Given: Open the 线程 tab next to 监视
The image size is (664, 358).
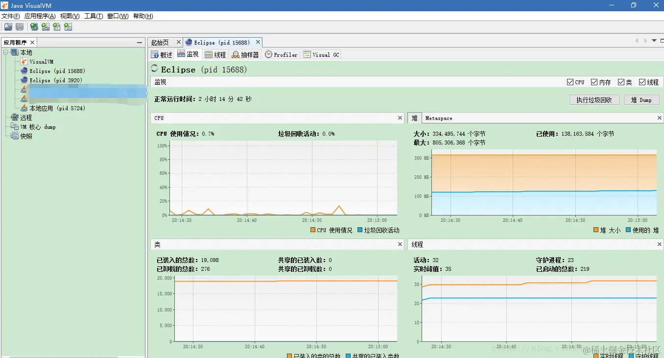Looking at the screenshot, I should [x=215, y=54].
